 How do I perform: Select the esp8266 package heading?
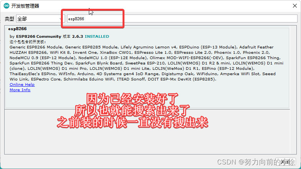(x=18, y=29)
